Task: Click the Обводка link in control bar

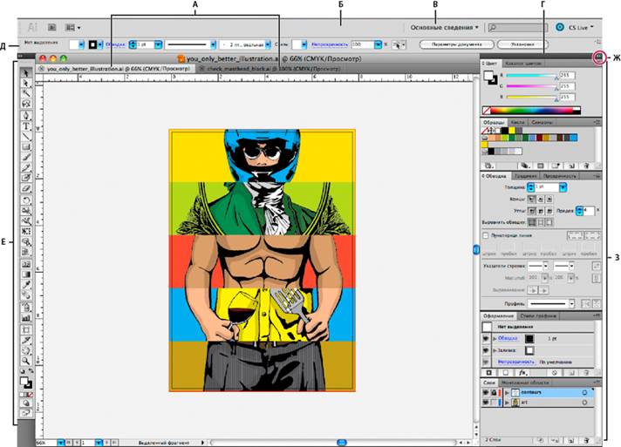Action: (x=116, y=44)
